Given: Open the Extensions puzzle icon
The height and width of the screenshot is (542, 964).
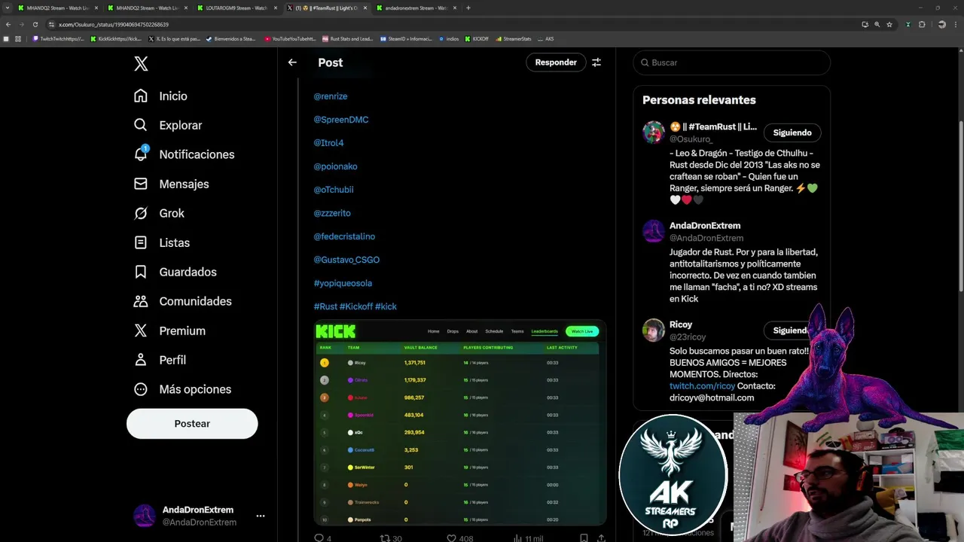Looking at the screenshot, I should pos(922,24).
